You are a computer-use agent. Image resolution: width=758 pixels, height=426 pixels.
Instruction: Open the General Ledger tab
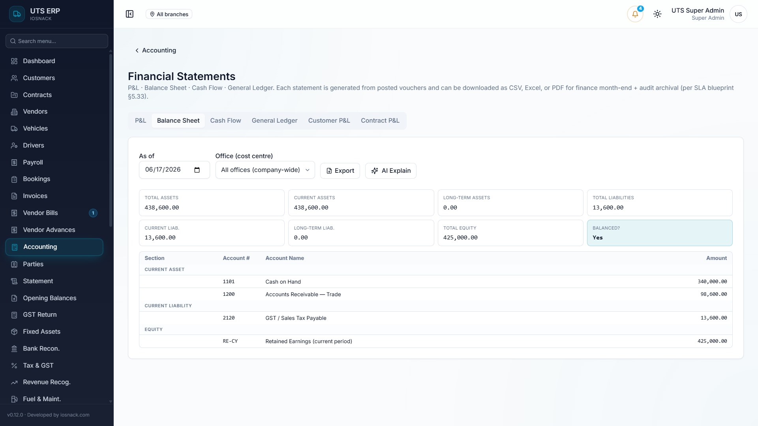(274, 121)
